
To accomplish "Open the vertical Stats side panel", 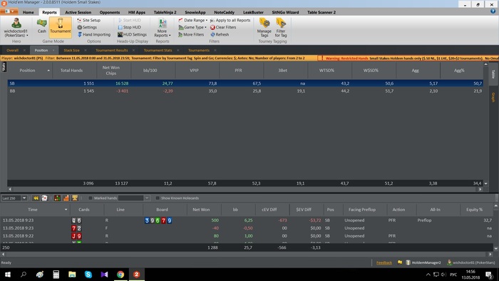I will click(4, 67).
